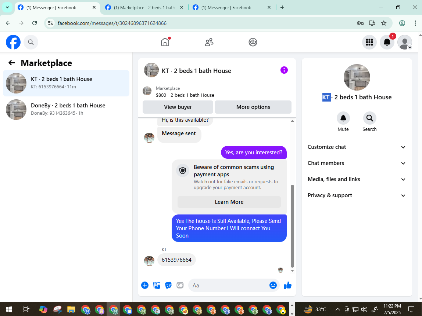Open the Groups icon in top navigation
Image resolution: width=422 pixels, height=316 pixels.
(x=253, y=42)
